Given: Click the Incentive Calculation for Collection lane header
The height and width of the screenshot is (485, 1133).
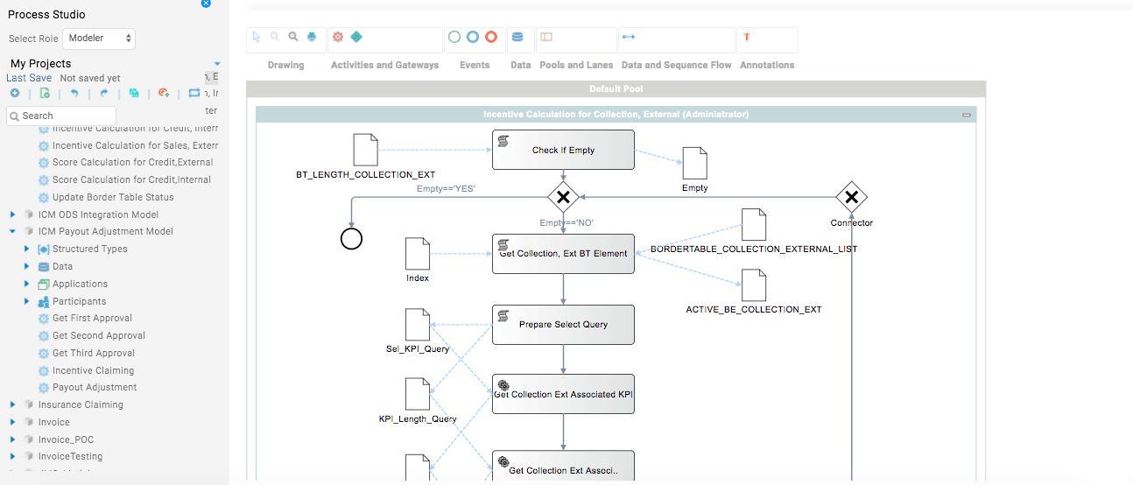Looking at the screenshot, I should click(x=616, y=115).
